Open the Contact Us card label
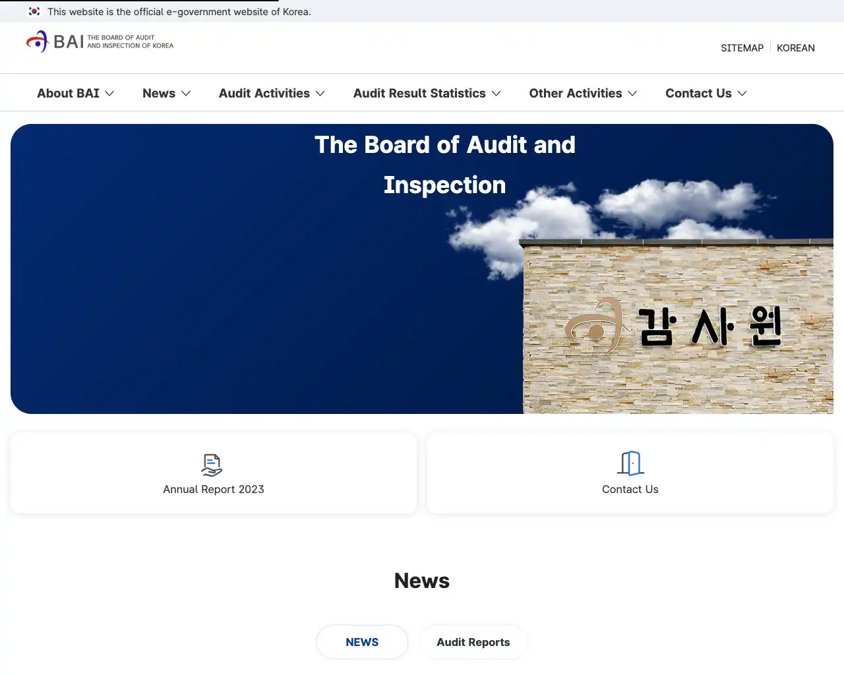844x675 pixels. click(x=630, y=489)
